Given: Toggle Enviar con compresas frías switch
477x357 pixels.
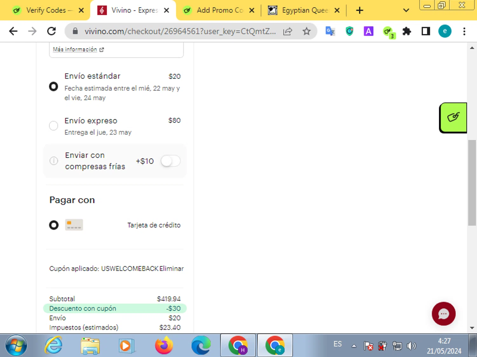Looking at the screenshot, I should [170, 161].
